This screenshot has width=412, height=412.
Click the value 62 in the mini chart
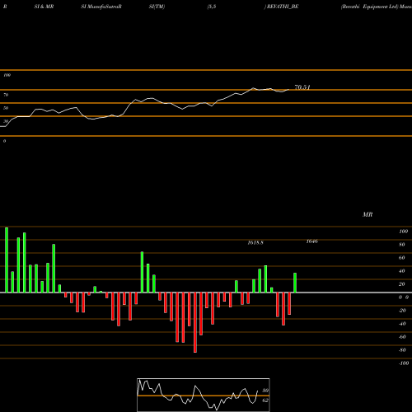(x=265, y=400)
